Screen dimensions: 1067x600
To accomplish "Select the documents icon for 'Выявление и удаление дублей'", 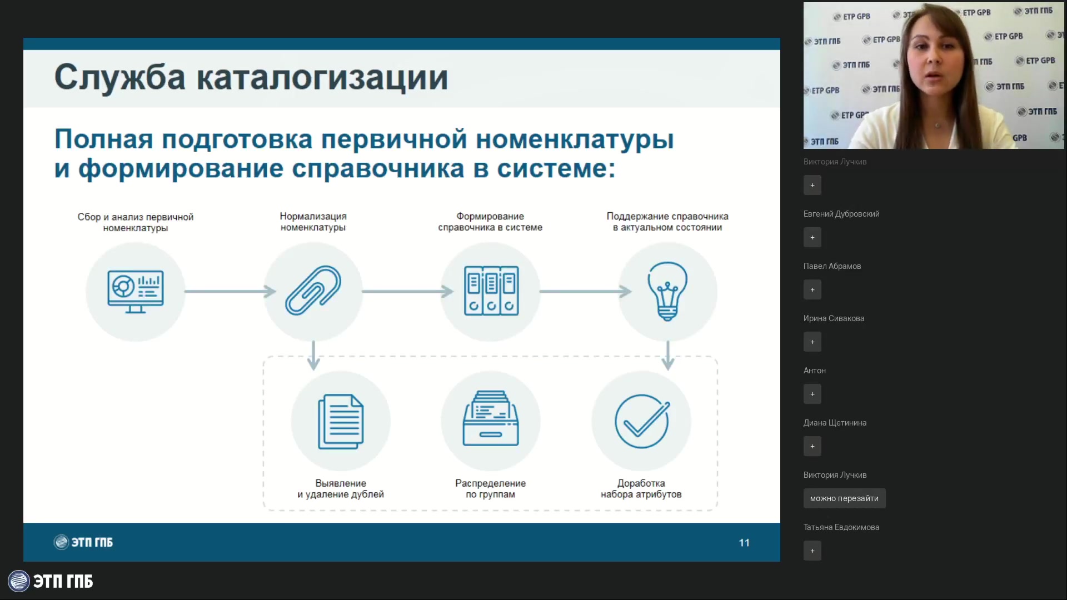I will pos(341,421).
